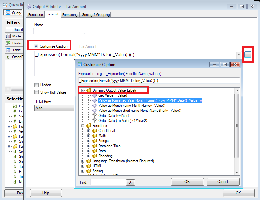Open the Sorting & Grouping tab
Image resolution: width=260 pixels, height=200 pixels.
point(96,15)
